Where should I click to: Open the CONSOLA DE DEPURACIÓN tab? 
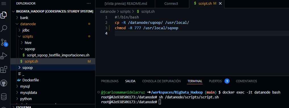coord(161,81)
